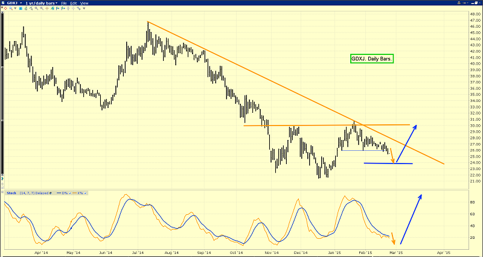Open the View menu

tap(84, 3)
